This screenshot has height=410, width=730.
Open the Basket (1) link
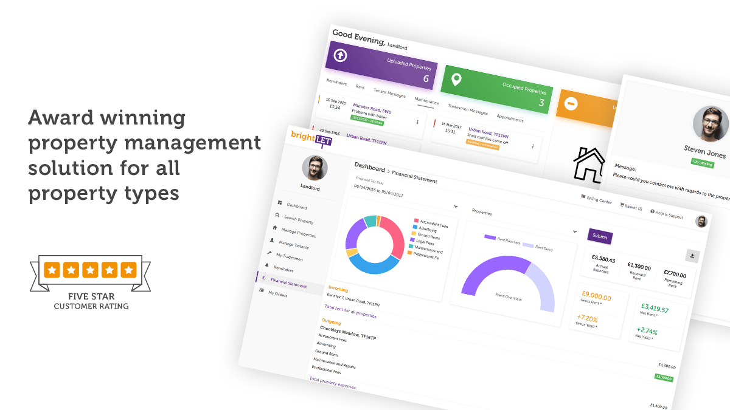[631, 207]
